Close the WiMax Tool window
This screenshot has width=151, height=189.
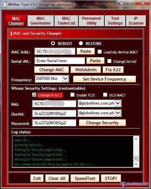coord(143,3)
